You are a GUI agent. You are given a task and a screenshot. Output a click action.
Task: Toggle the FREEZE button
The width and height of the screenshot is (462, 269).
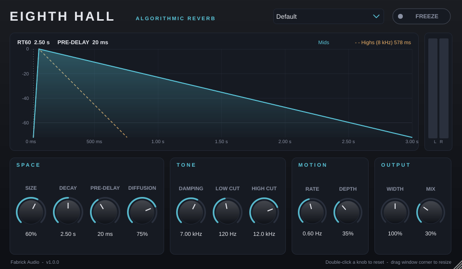click(422, 16)
